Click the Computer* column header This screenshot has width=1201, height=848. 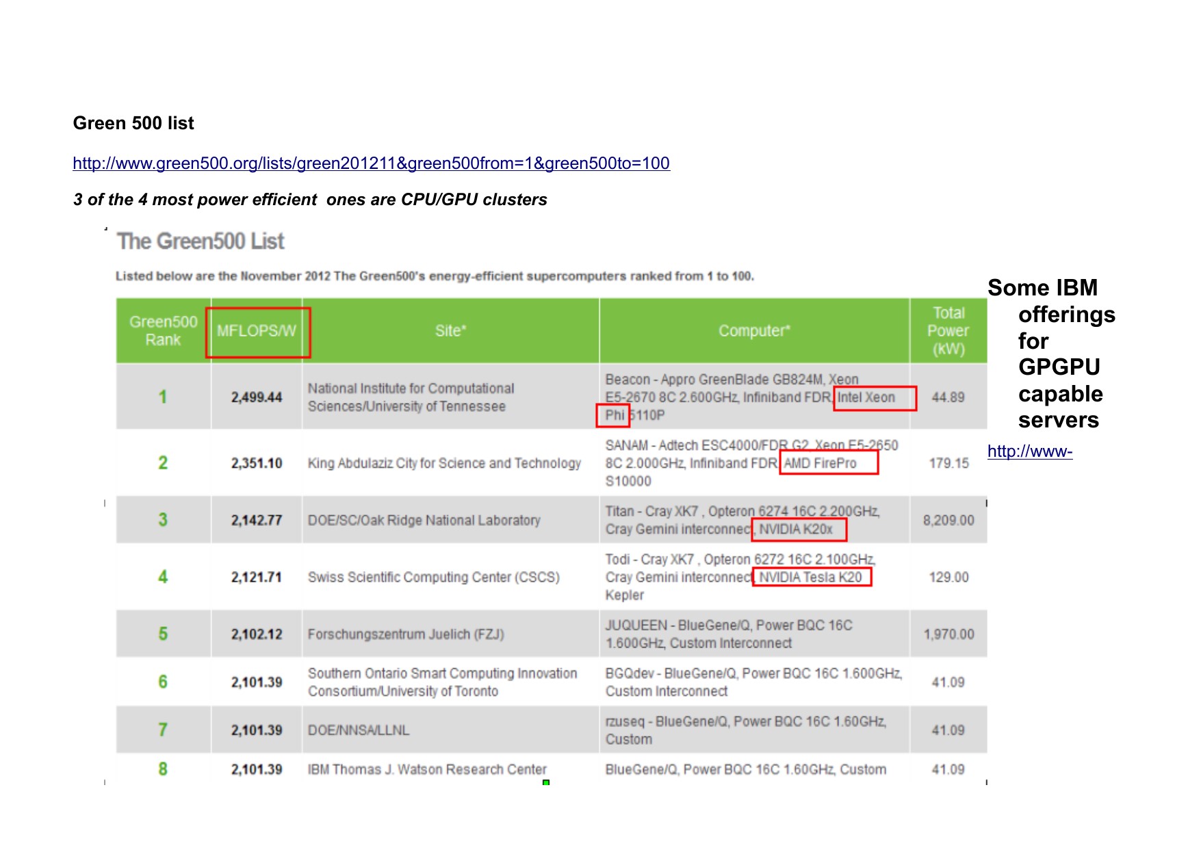pos(754,331)
